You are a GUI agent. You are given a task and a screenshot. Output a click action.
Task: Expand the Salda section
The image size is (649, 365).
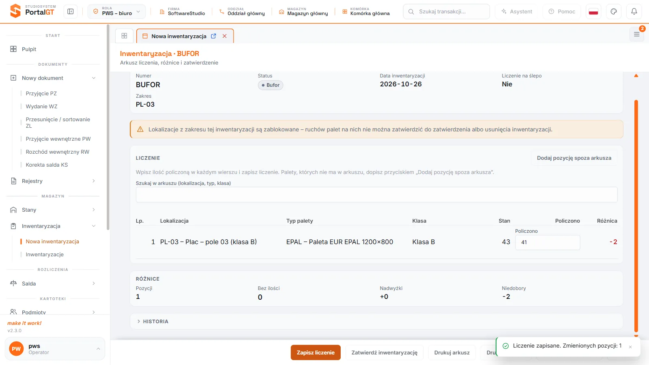tap(53, 283)
